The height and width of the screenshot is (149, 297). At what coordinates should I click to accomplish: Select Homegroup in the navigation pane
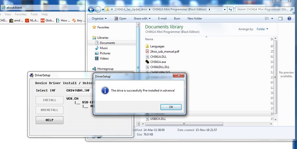[105, 69]
